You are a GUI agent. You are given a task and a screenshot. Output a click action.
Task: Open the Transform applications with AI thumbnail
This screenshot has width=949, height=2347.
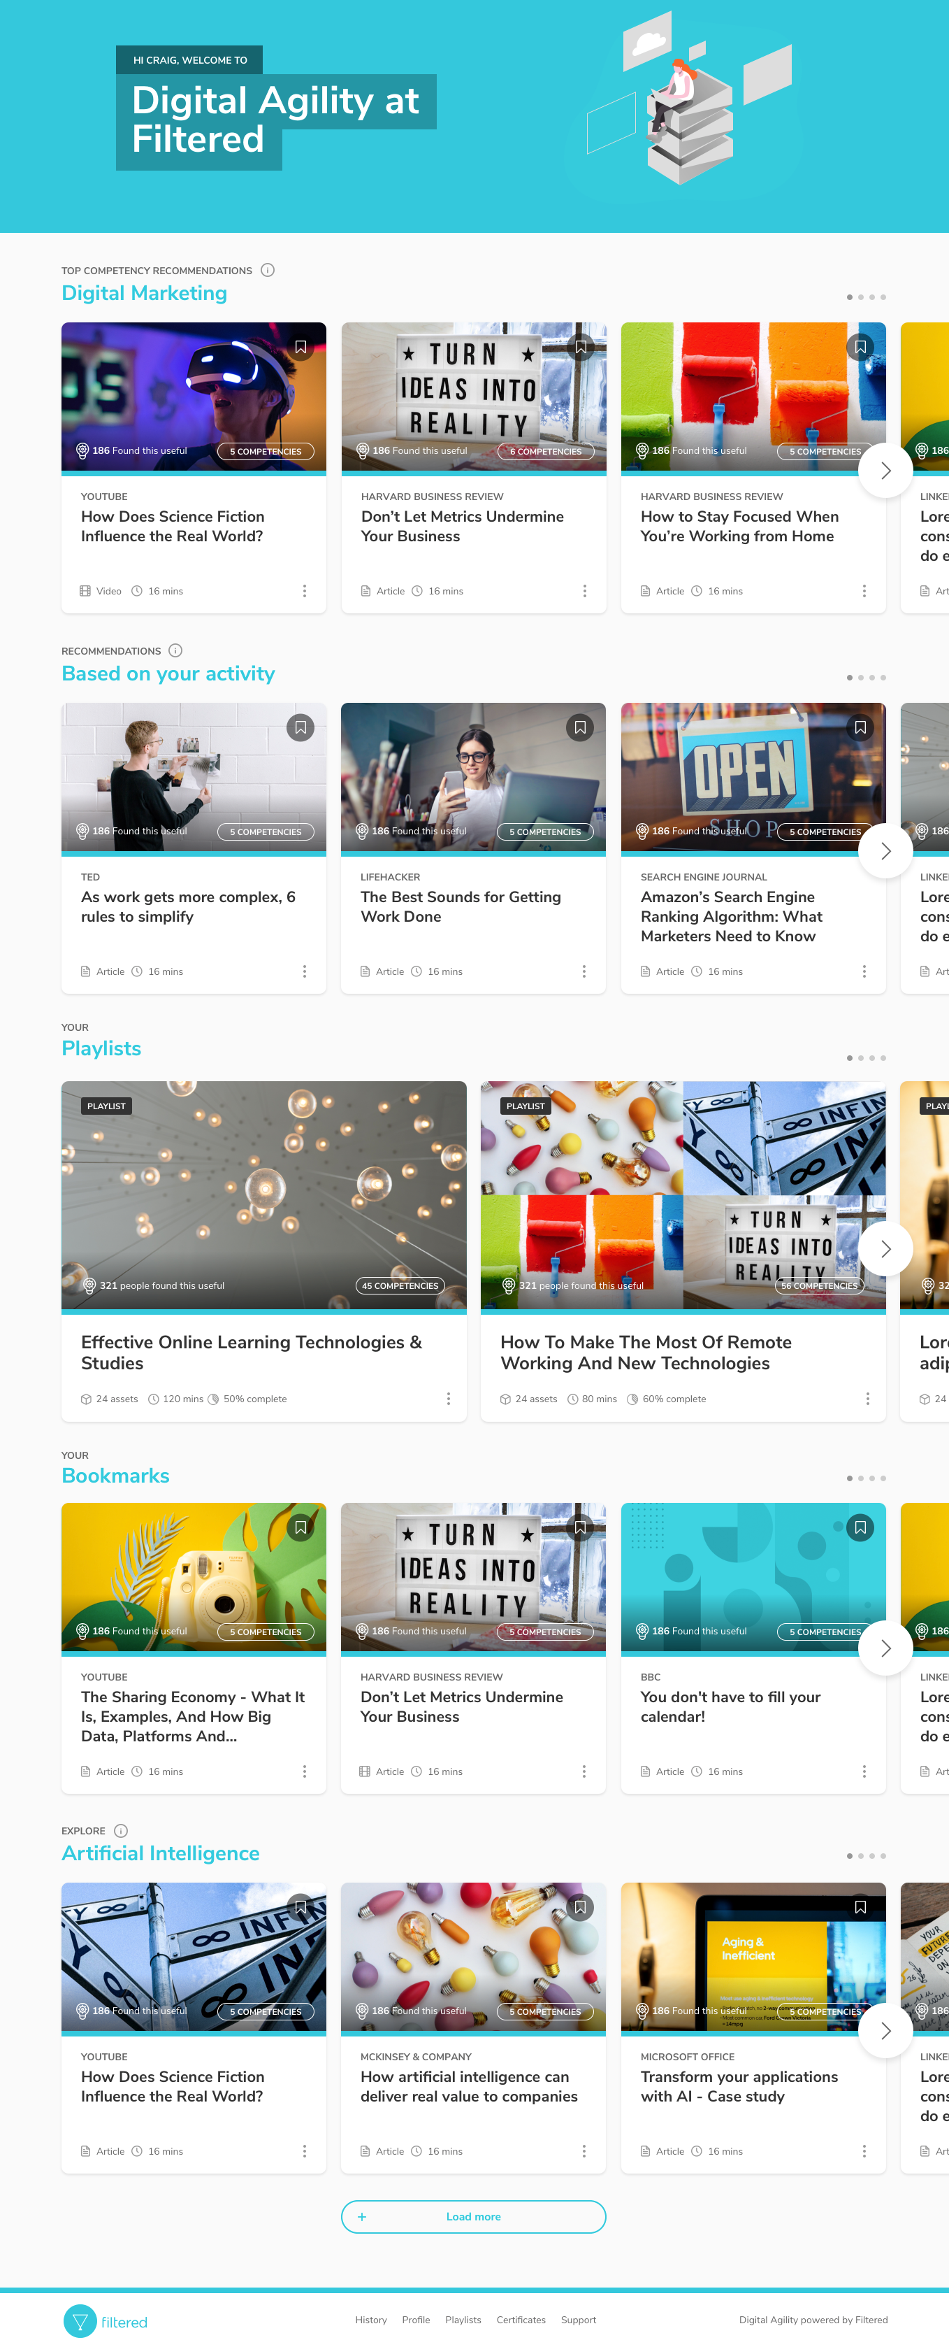tap(753, 1956)
